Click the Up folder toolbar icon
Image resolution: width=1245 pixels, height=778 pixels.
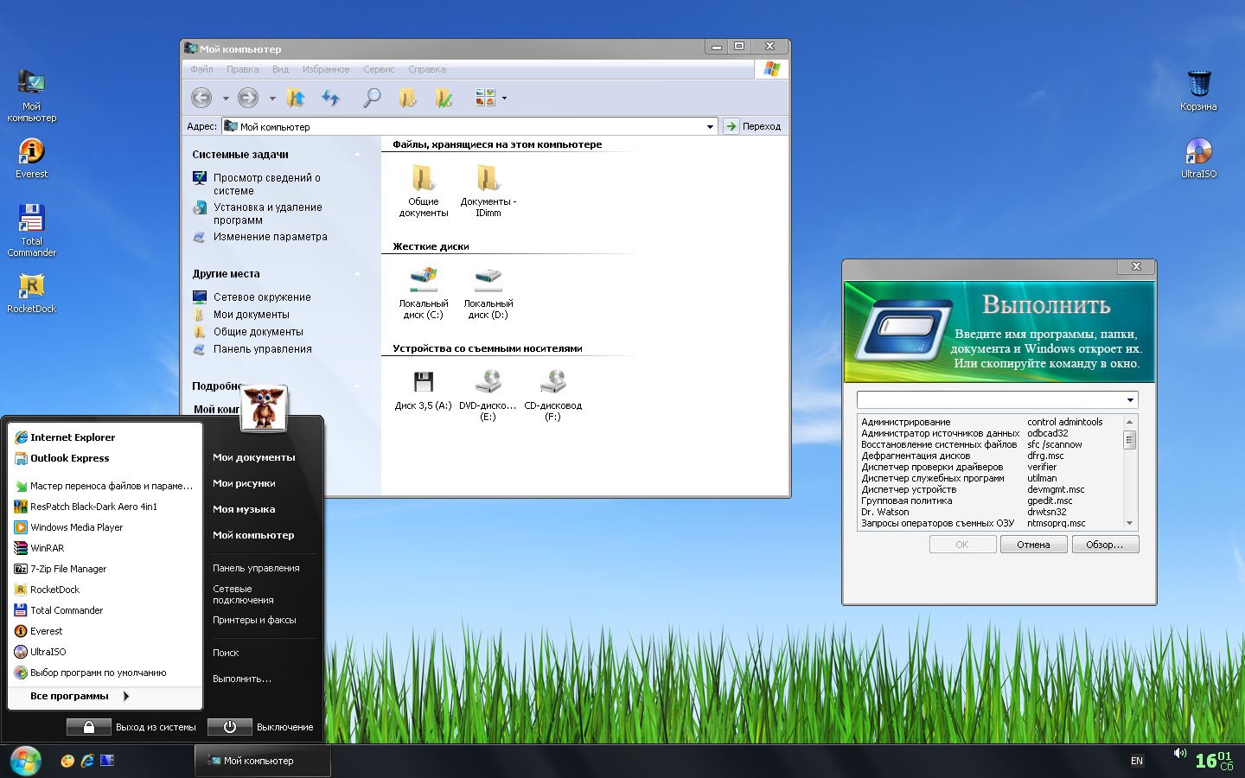point(296,98)
